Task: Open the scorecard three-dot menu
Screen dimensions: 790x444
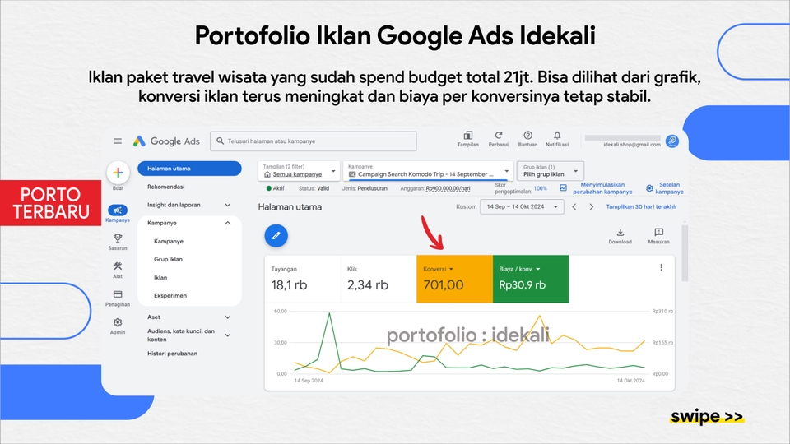Action: 661,268
